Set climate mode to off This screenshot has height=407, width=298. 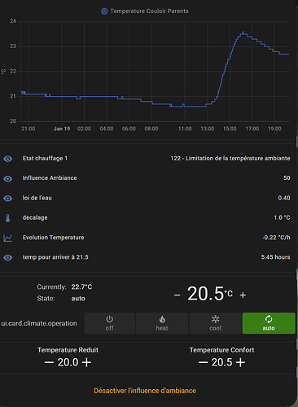[x=110, y=323]
